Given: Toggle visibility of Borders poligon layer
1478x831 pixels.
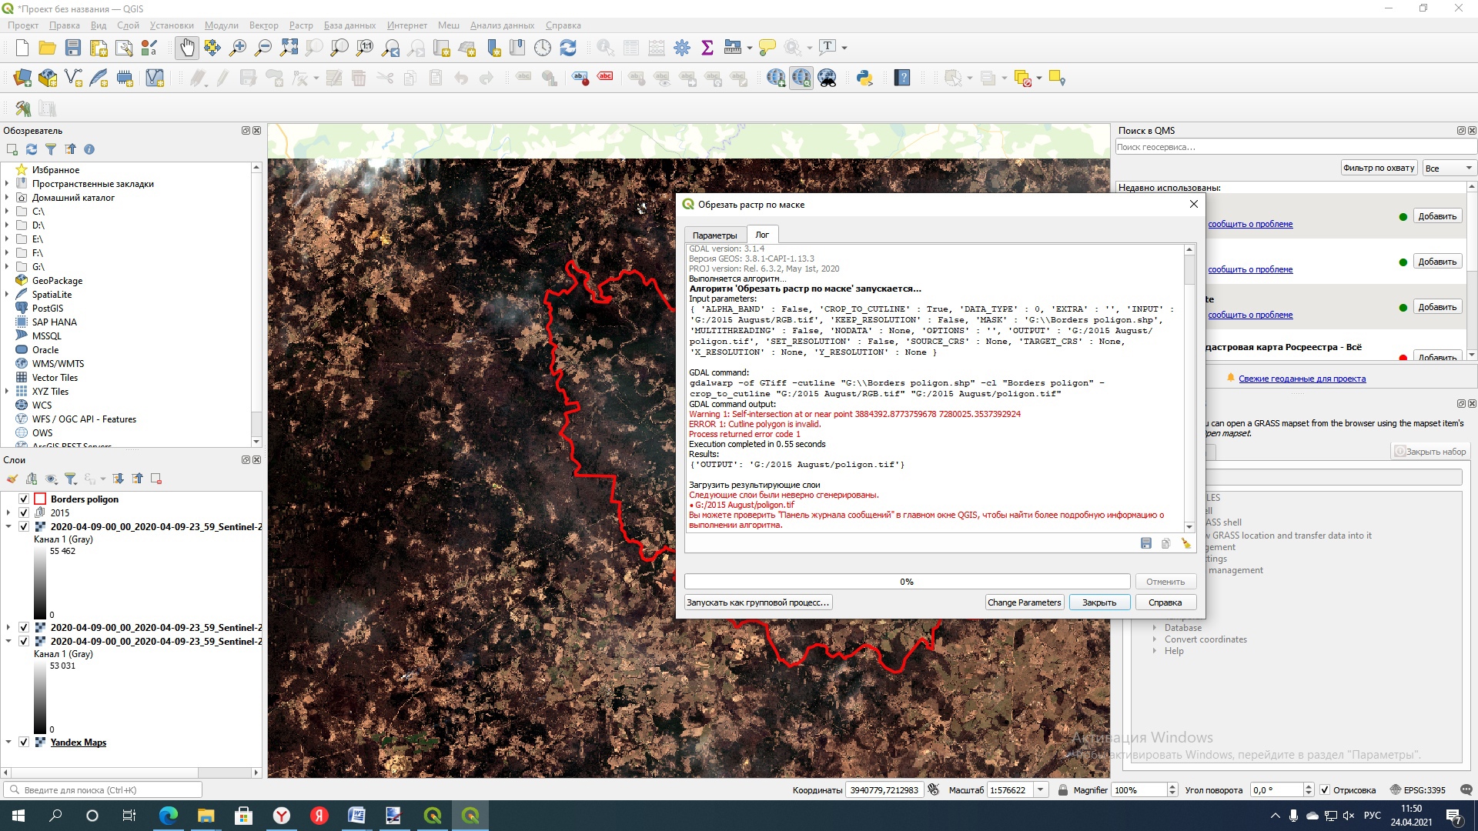Looking at the screenshot, I should click(24, 499).
